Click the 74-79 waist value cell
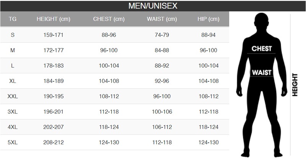306x159 pixels. [162, 35]
